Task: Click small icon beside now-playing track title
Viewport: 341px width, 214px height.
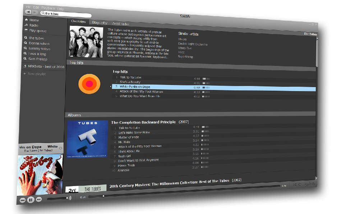Action: point(61,148)
